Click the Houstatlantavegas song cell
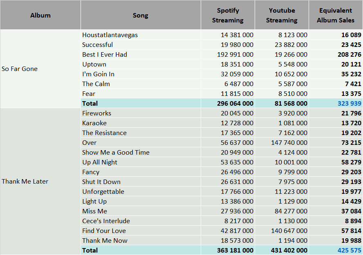The image size is (363, 255). 141,35
